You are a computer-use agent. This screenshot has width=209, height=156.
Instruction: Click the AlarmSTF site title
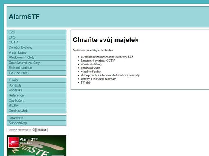tap(24, 17)
